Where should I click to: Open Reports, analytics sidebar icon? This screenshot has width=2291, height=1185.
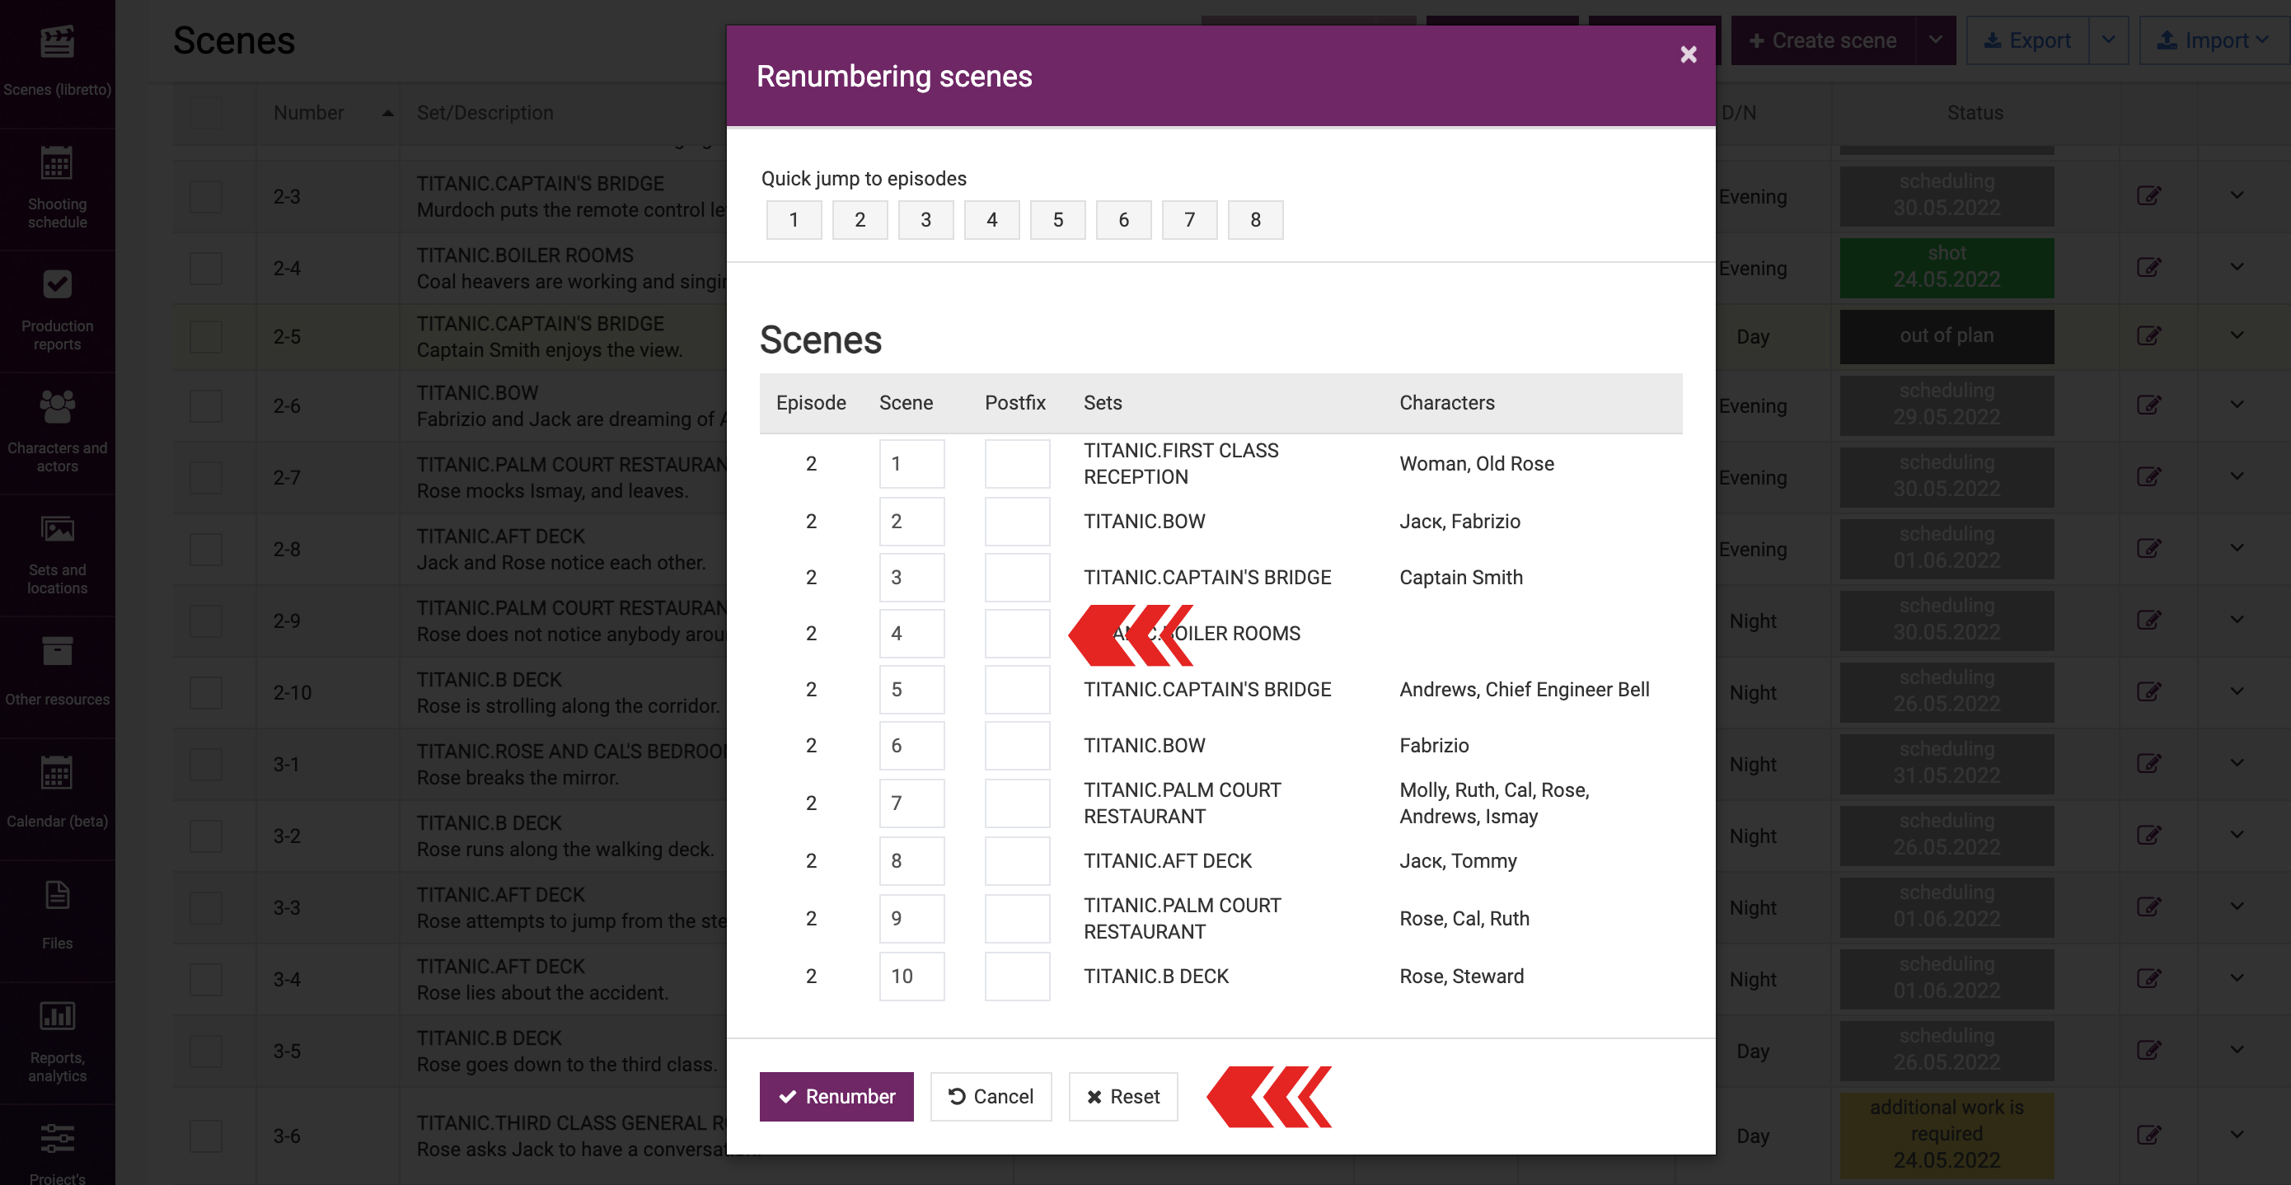pyautogui.click(x=57, y=1016)
